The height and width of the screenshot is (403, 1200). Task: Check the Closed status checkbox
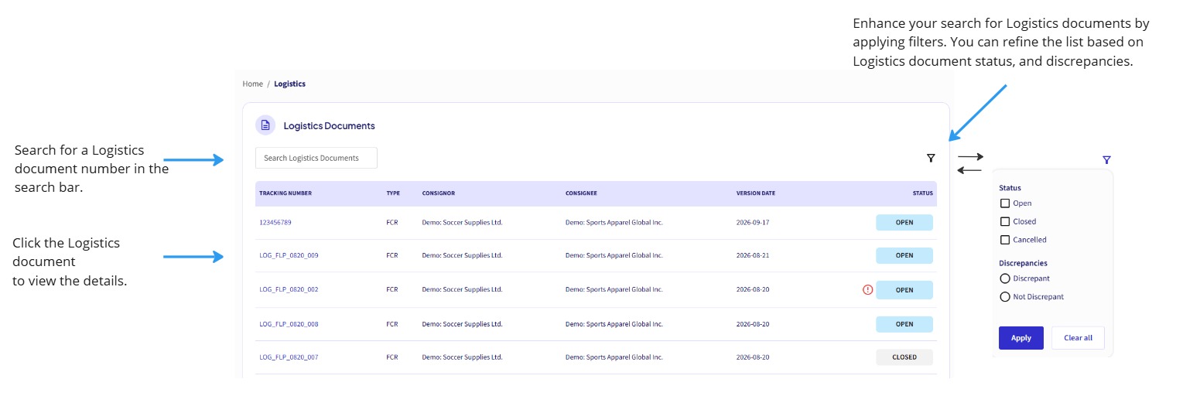(1005, 221)
